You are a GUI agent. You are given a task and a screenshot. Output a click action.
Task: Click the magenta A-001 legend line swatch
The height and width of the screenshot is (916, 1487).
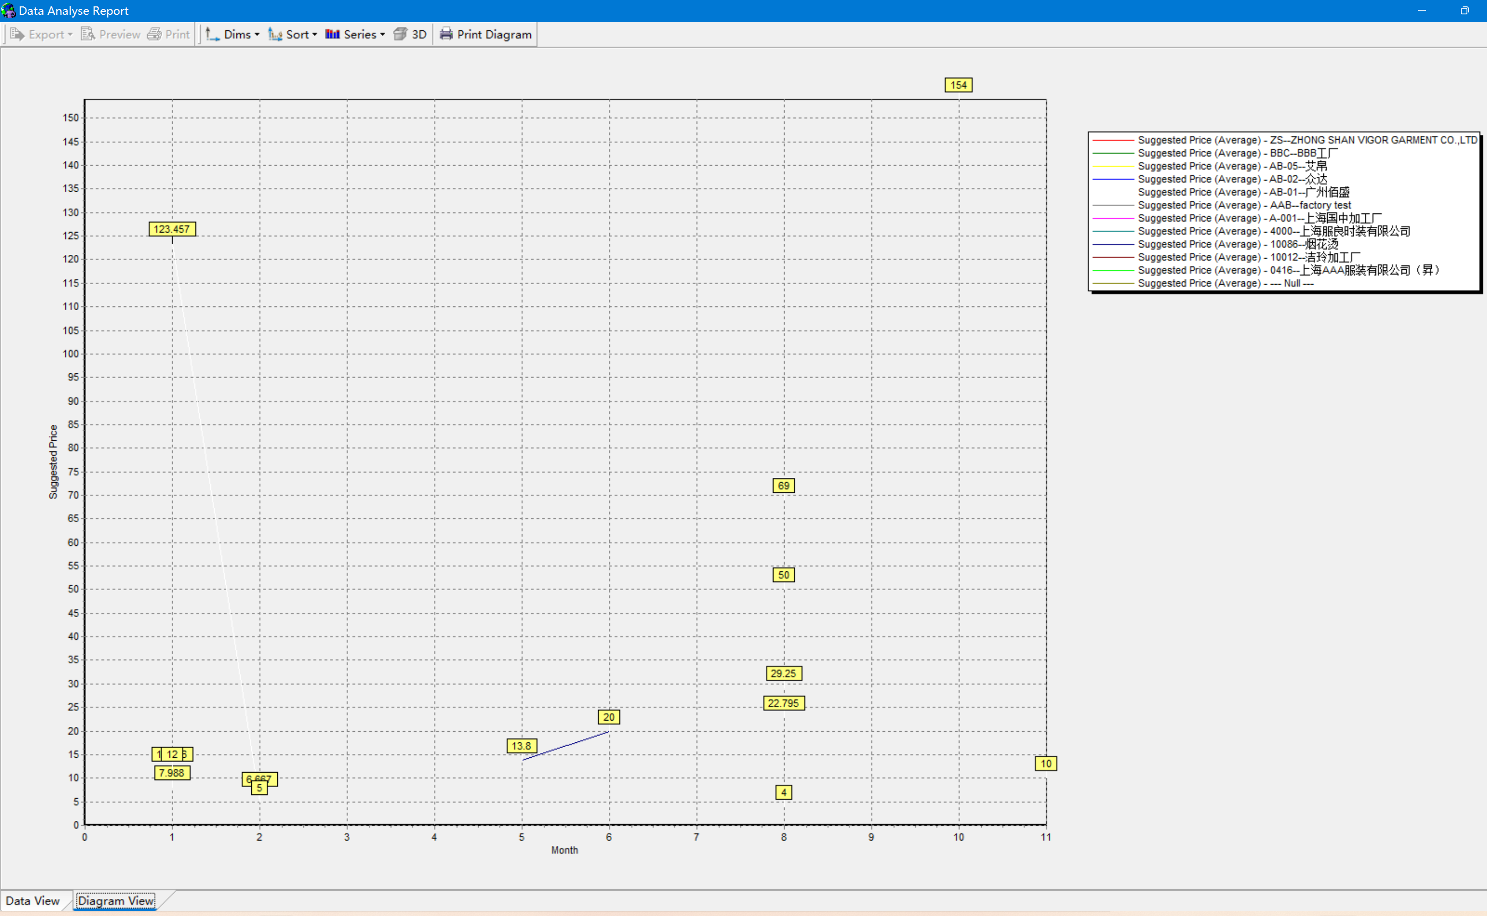[x=1112, y=218]
